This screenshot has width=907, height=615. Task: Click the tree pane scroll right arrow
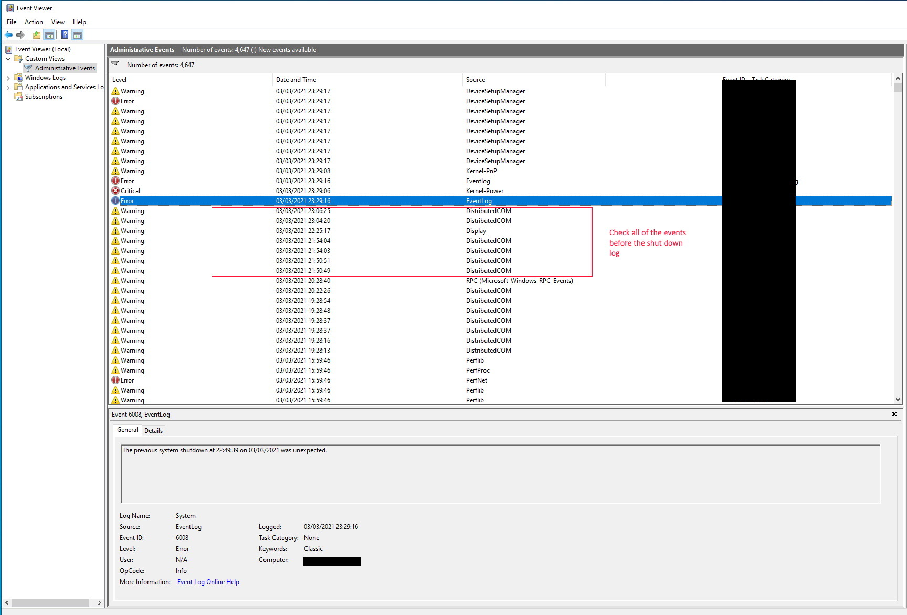pos(100,602)
